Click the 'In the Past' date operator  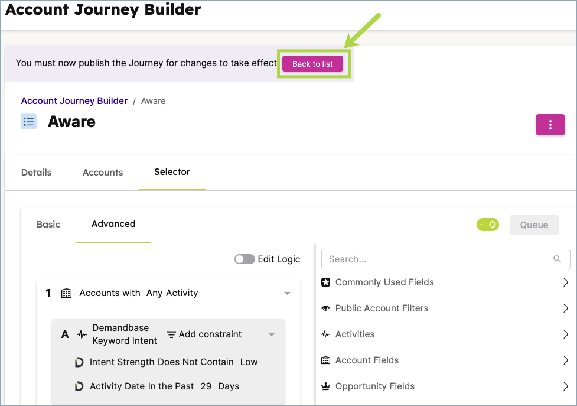(171, 386)
